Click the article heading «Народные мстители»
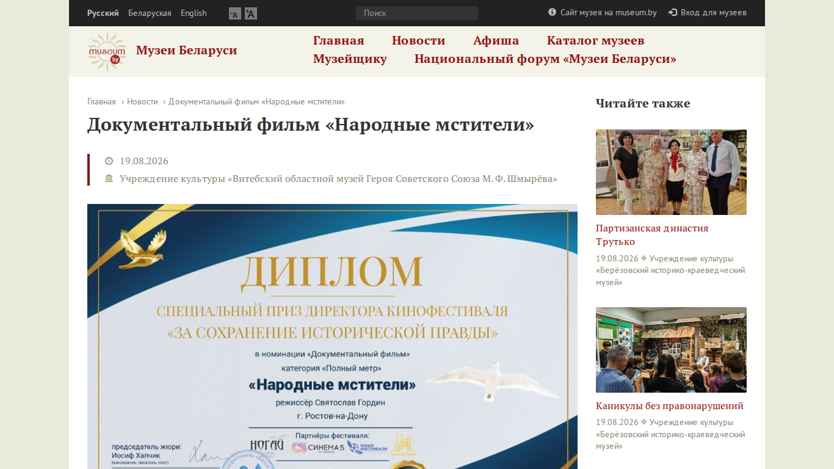Viewport: 834px width, 469px height. tap(311, 125)
